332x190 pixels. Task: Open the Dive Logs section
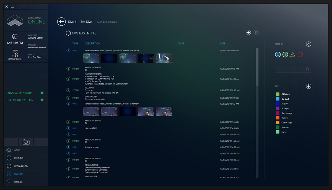[26, 174]
